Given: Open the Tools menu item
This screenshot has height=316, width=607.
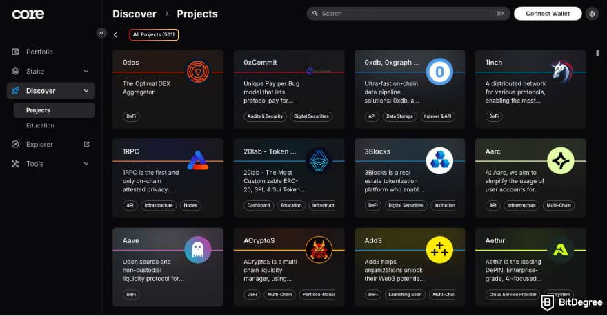Looking at the screenshot, I should pos(51,164).
